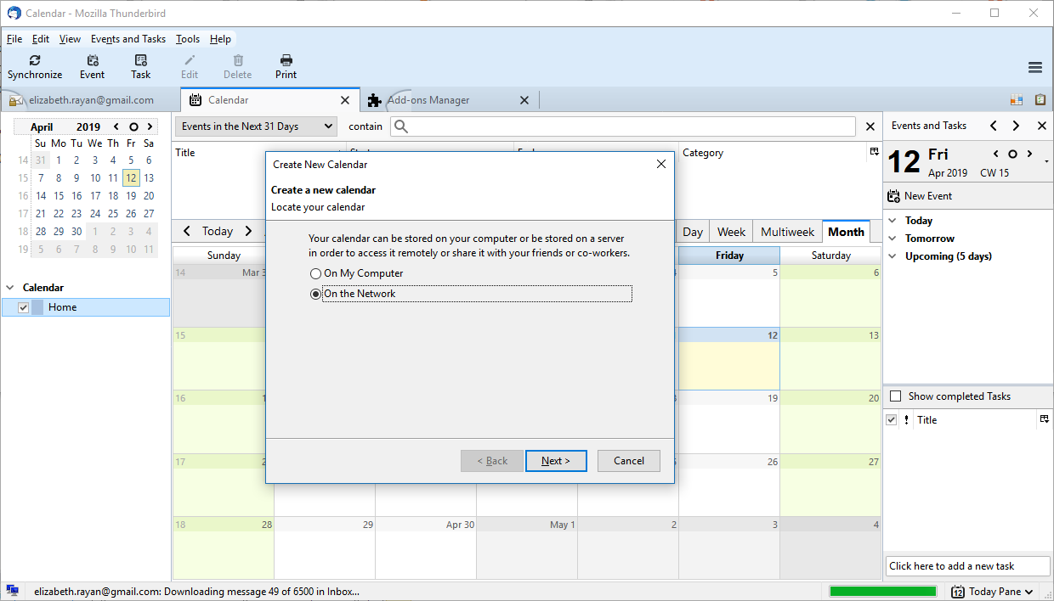The height and width of the screenshot is (601, 1054).
Task: Open the Tools menu
Action: [x=187, y=39]
